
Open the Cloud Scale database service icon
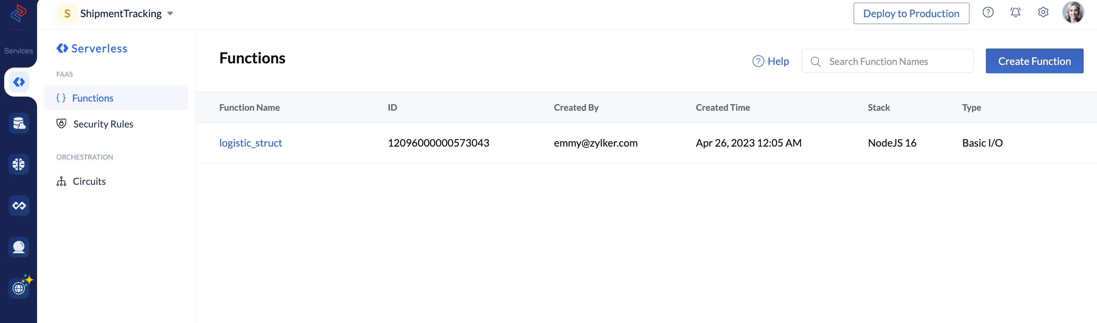tap(19, 123)
